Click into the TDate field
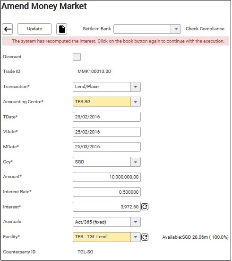 pyautogui.click(x=107, y=117)
